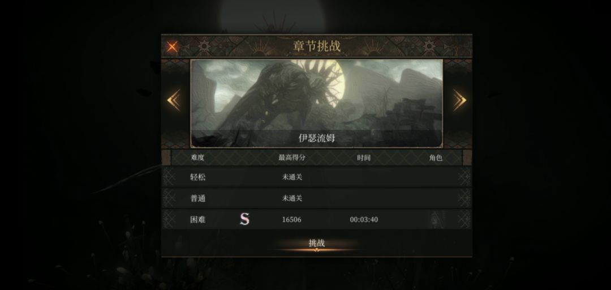Click the 角色 column header
This screenshot has height=290, width=611.
point(436,157)
